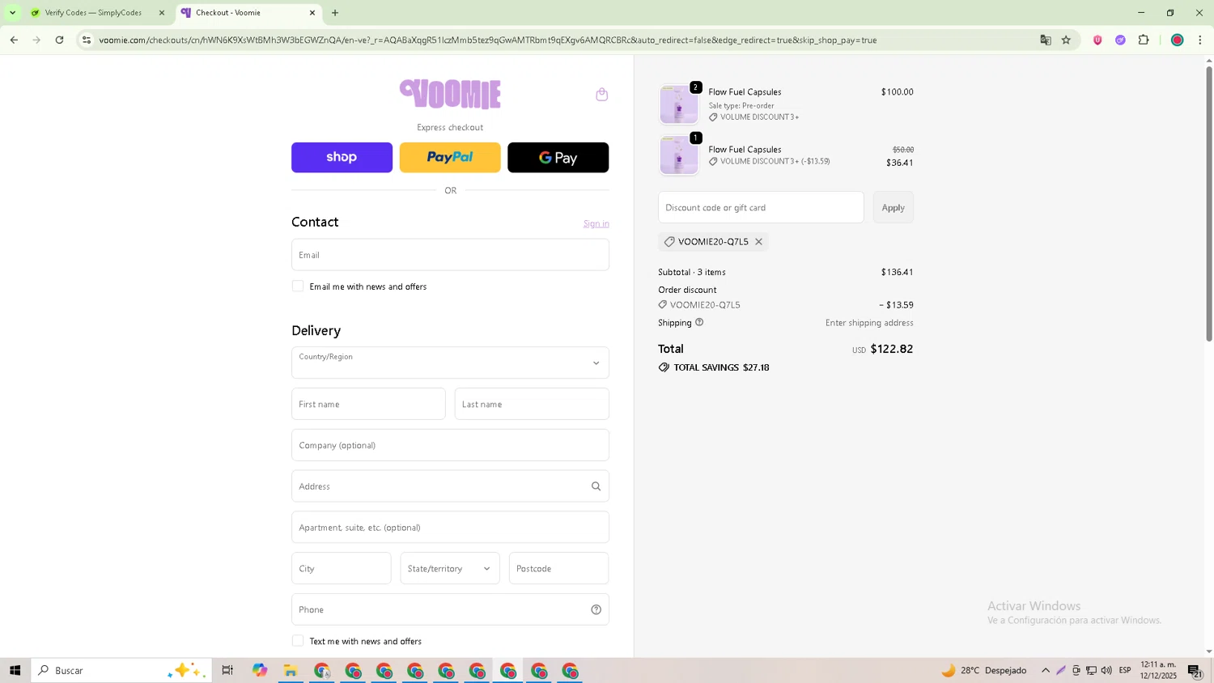
Task: Open the cart bag icon
Action: coord(601,95)
